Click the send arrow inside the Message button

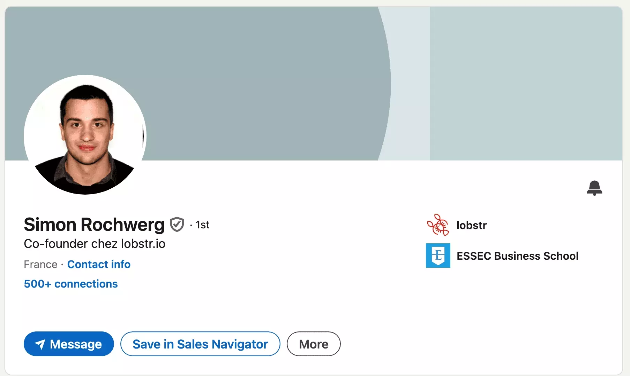pos(41,344)
